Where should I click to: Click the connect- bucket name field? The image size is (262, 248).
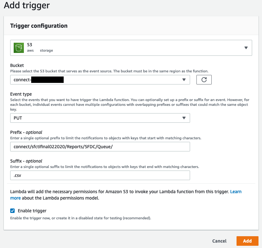pos(100,80)
